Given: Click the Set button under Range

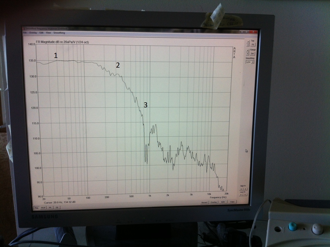Looking at the screenshot, I should tap(252, 54).
